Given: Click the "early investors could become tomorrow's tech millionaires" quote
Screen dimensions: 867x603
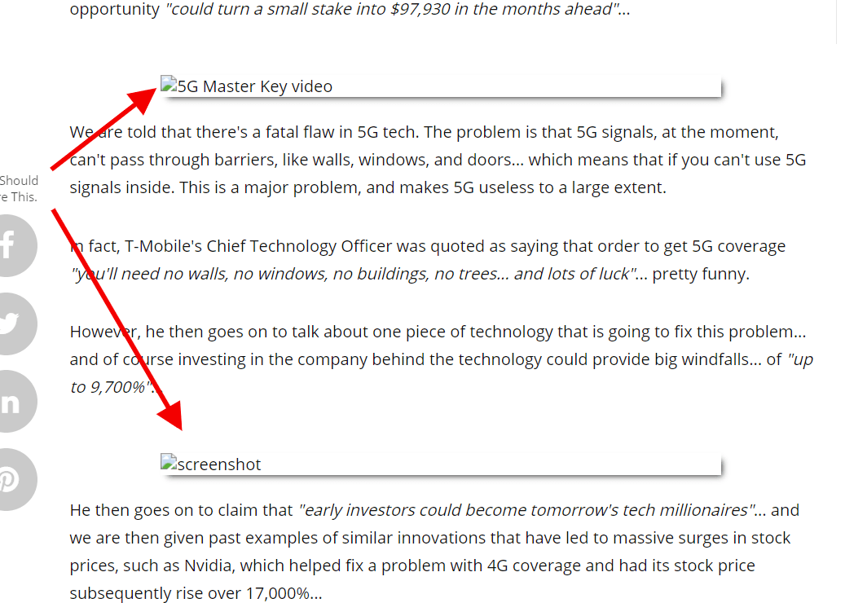Looking at the screenshot, I should [x=526, y=510].
